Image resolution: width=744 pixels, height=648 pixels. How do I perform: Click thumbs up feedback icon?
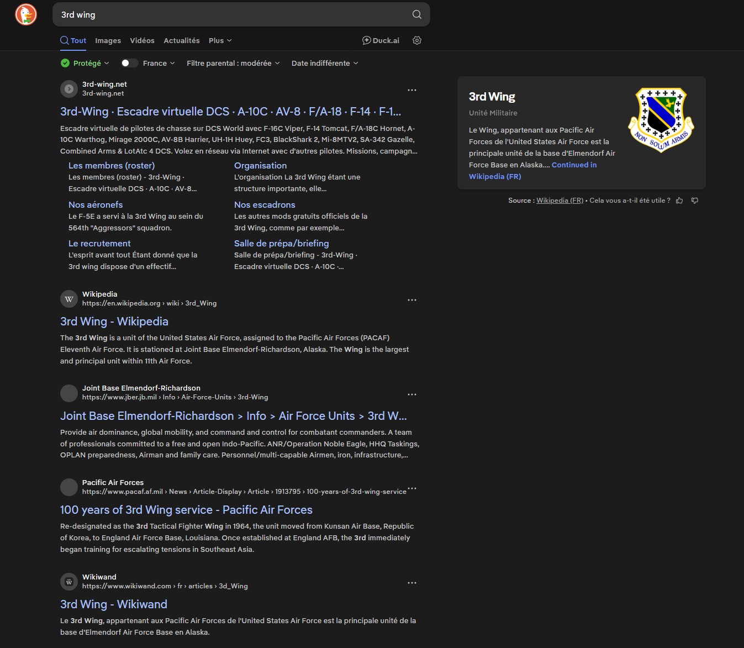coord(679,201)
